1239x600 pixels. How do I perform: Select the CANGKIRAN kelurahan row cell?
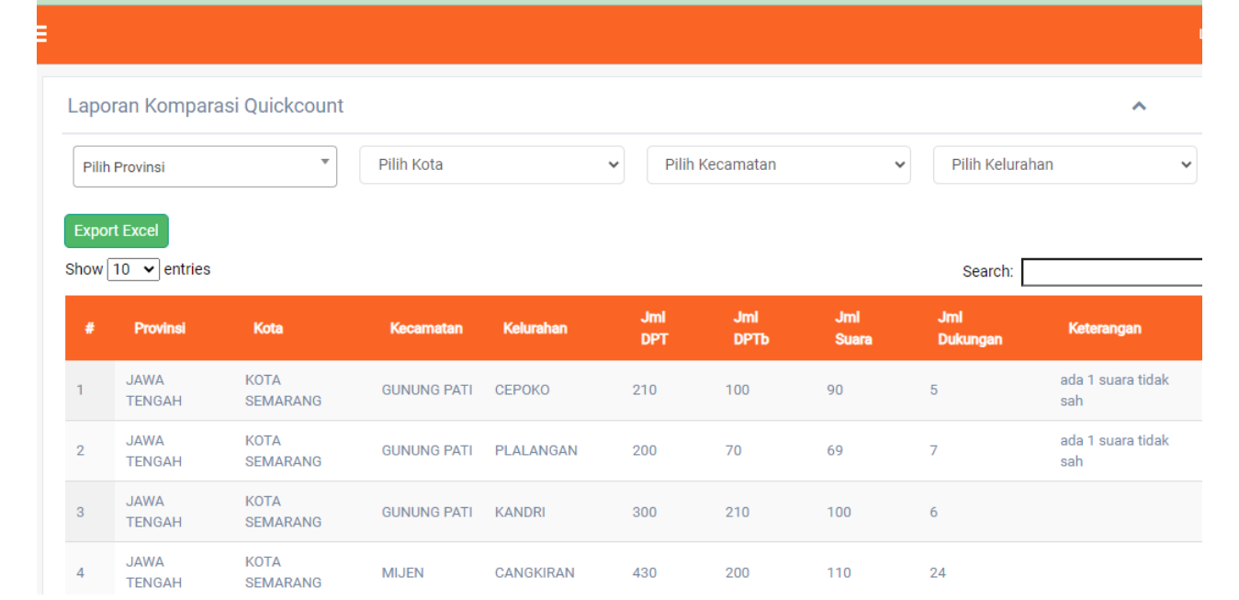(535, 572)
